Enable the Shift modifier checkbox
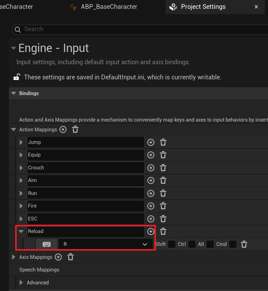 tap(172, 244)
